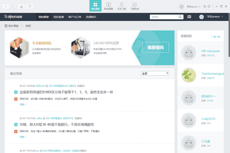230x153 pixels.
Task: Open CodyS272 avatar
Action: pos(189,120)
